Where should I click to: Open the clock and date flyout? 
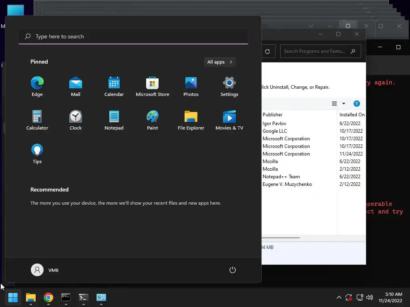390,297
